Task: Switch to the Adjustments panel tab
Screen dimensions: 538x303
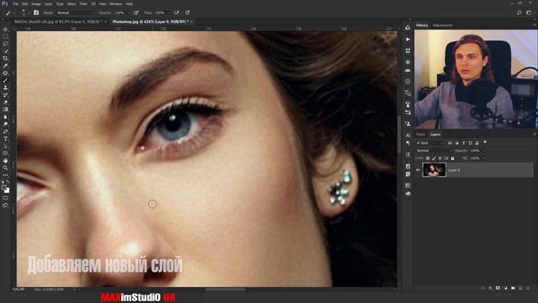Action: 443,25
